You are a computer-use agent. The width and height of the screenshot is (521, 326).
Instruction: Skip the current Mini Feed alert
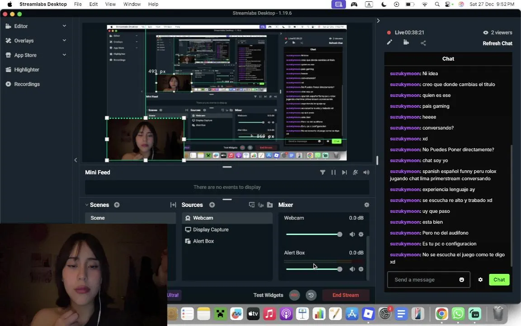point(344,173)
